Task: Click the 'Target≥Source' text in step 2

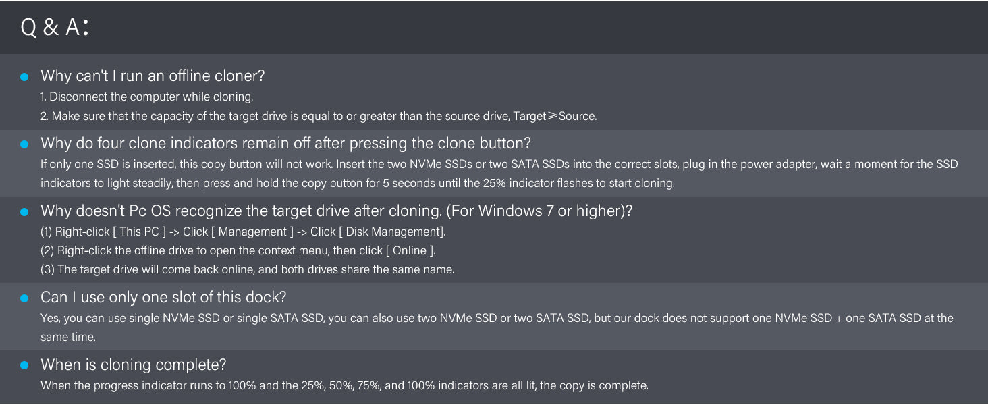Action: [x=555, y=116]
